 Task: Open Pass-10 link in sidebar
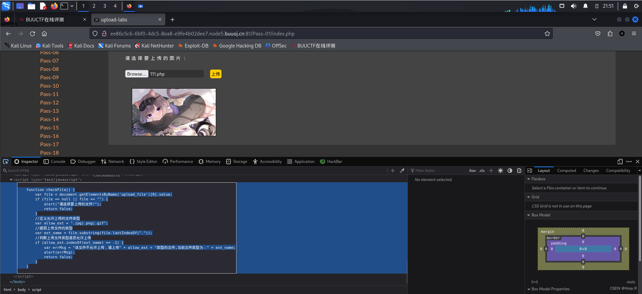pyautogui.click(x=50, y=86)
